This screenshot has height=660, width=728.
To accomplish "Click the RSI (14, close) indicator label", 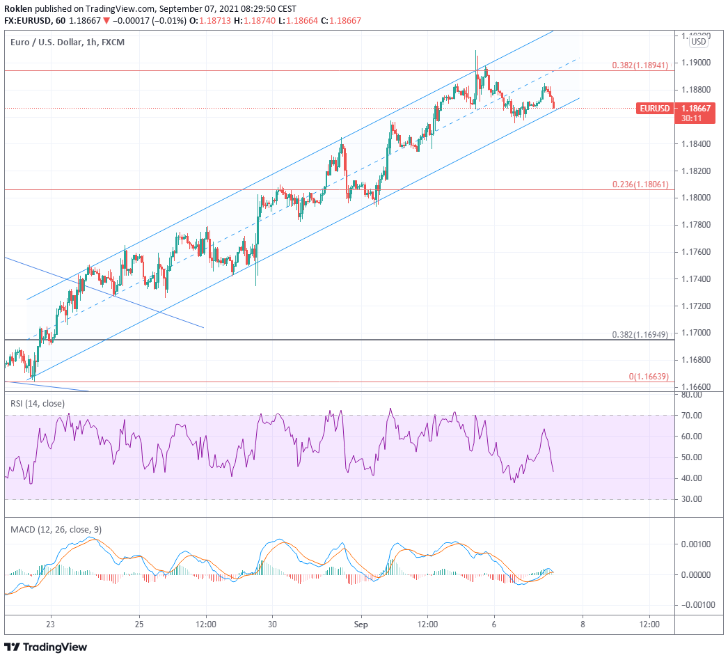I will pyautogui.click(x=38, y=404).
